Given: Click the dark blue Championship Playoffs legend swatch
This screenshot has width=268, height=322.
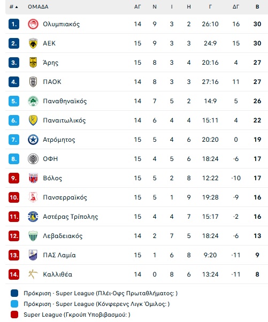Looking at the screenshot, I should (x=14, y=293).
